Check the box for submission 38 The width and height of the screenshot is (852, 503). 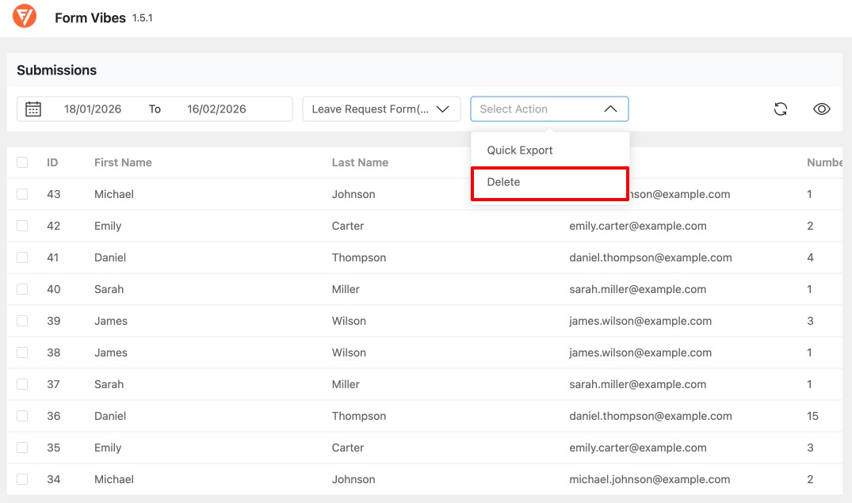(x=22, y=352)
